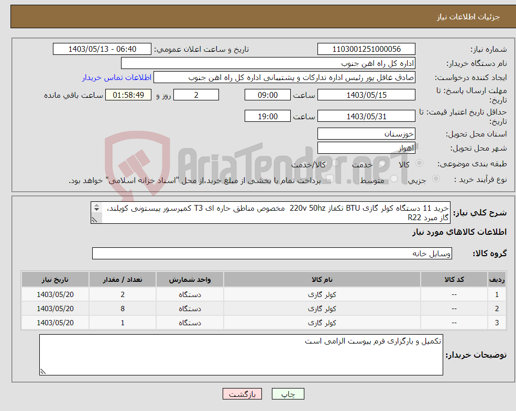
Task: Click the request creator name field
Action: click(284, 77)
